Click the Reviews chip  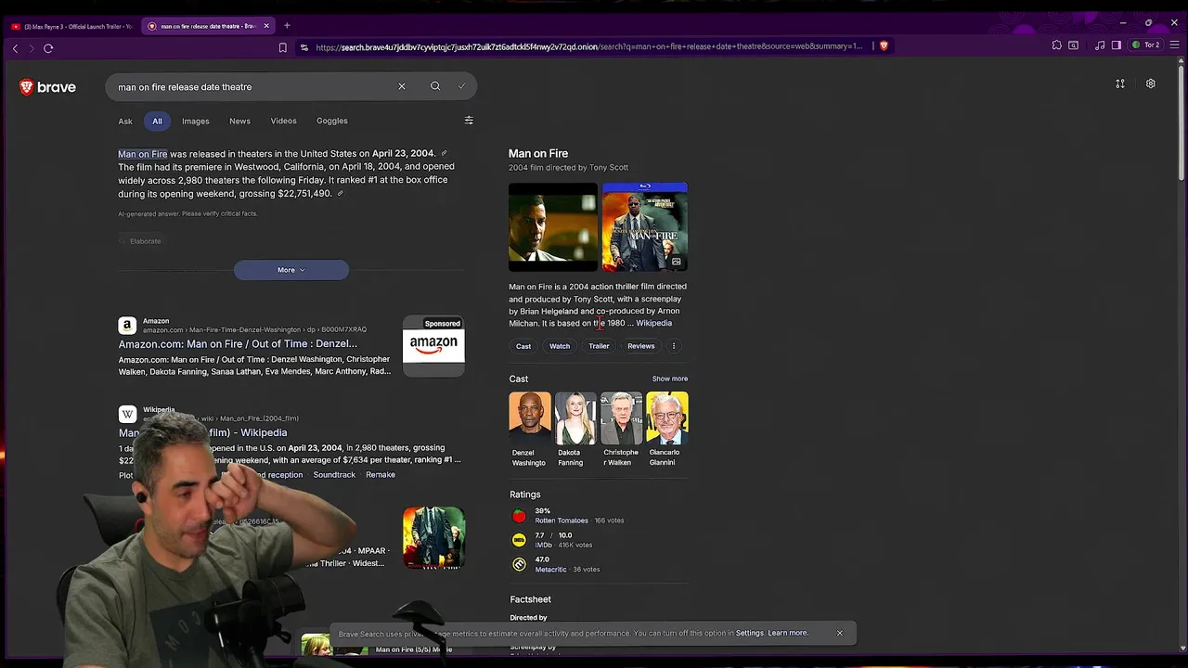coord(641,346)
